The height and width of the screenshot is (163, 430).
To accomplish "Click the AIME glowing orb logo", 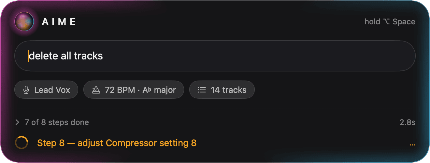I will pos(24,22).
